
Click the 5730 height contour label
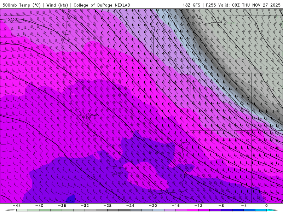(x=12, y=19)
